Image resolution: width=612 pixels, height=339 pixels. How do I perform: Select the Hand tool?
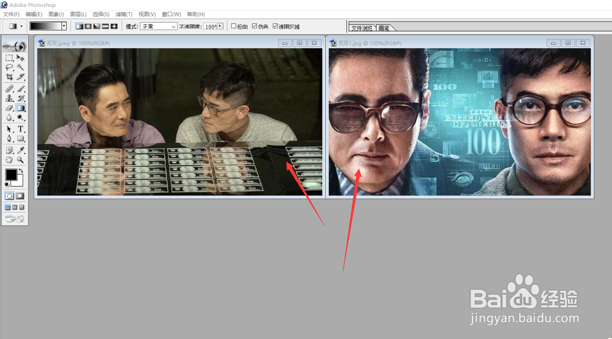point(9,160)
